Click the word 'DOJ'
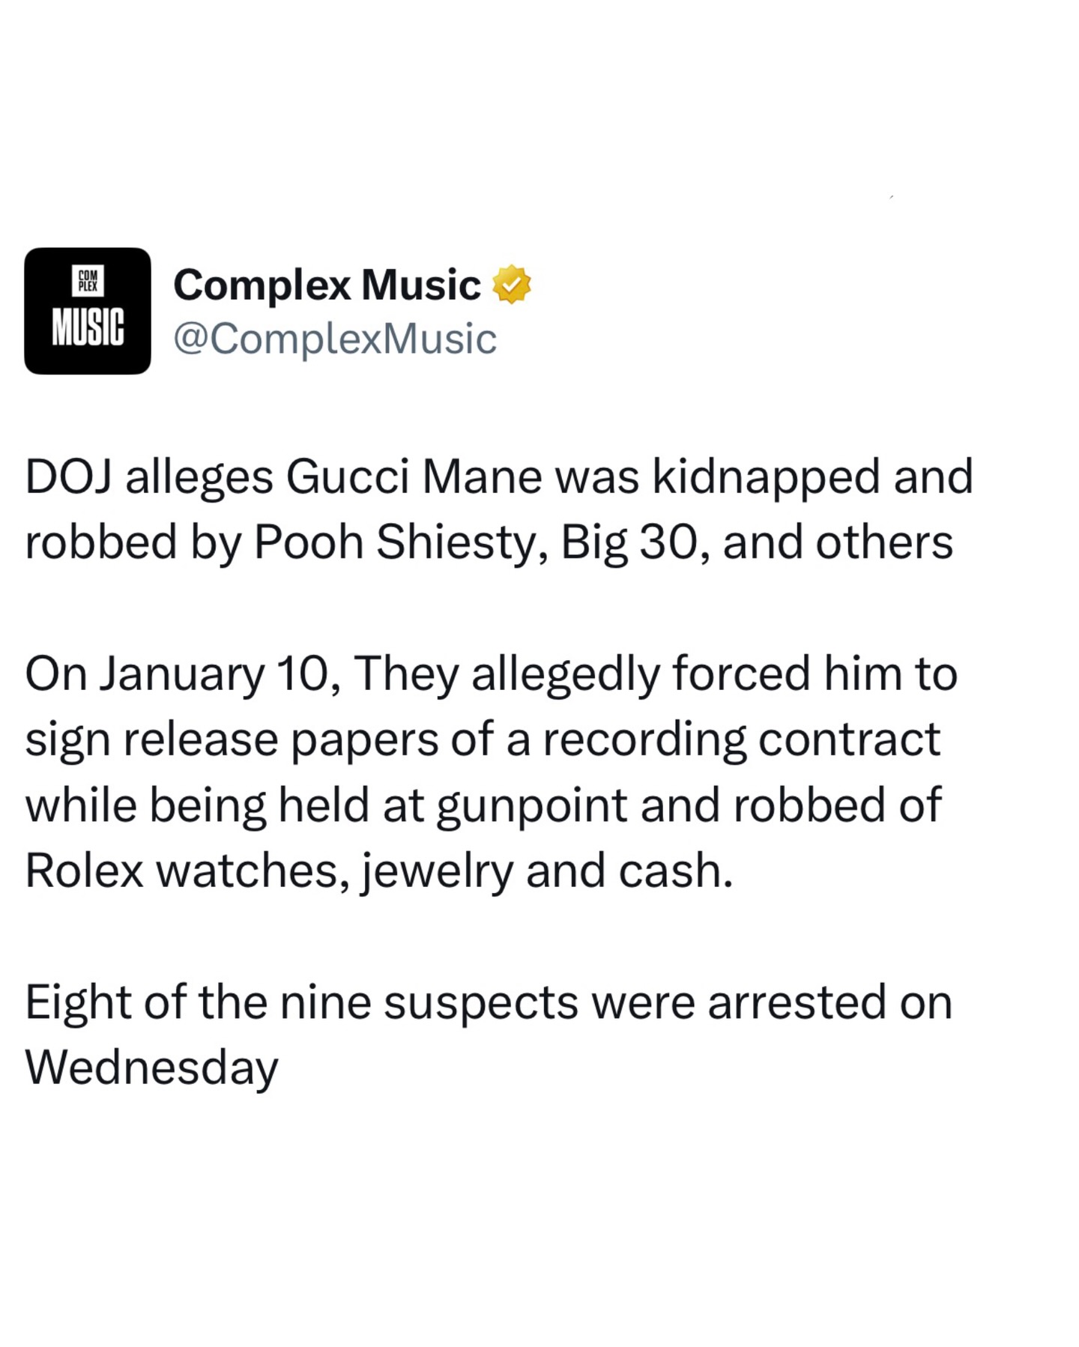This screenshot has width=1079, height=1347. point(68,477)
